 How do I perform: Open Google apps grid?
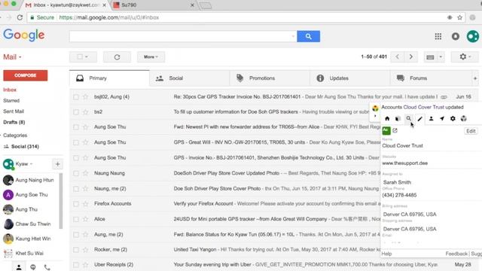click(x=438, y=37)
